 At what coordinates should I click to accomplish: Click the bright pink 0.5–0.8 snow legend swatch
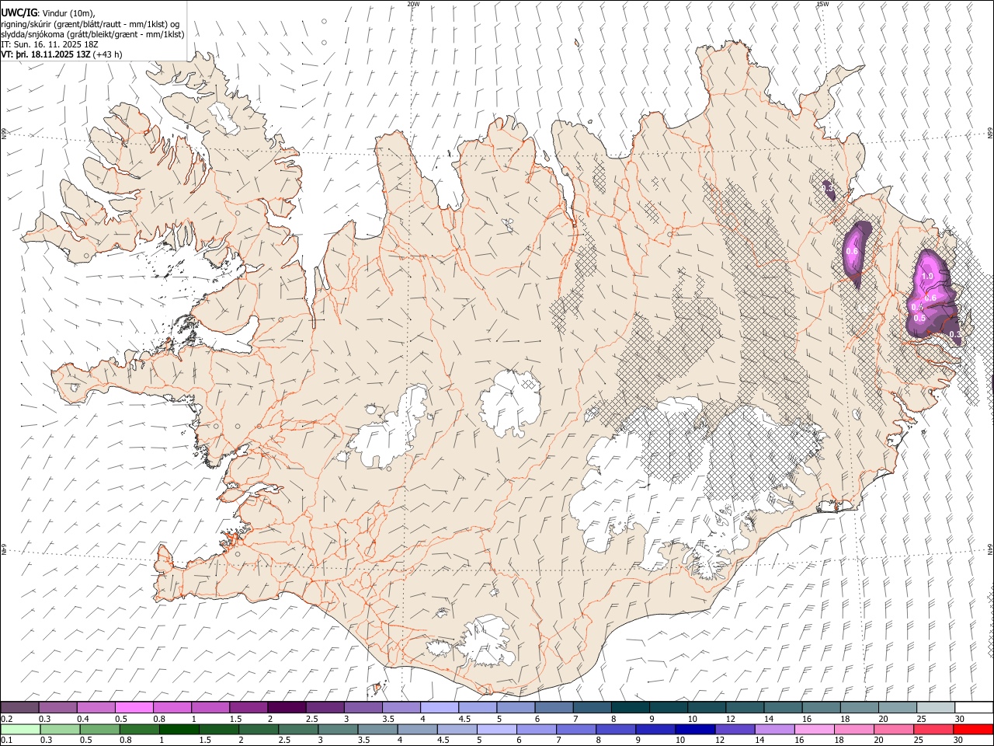click(x=134, y=707)
